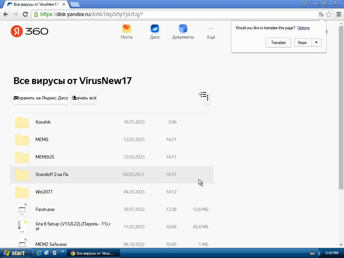This screenshot has width=344, height=258.
Task: Click Скачать всё download button
Action: (x=84, y=98)
